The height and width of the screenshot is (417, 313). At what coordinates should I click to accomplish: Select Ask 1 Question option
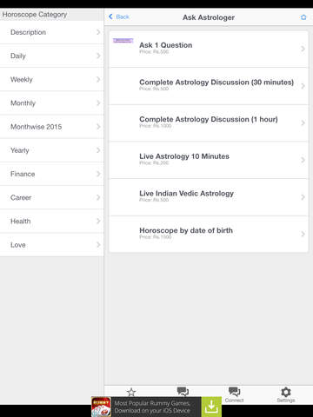[209, 49]
